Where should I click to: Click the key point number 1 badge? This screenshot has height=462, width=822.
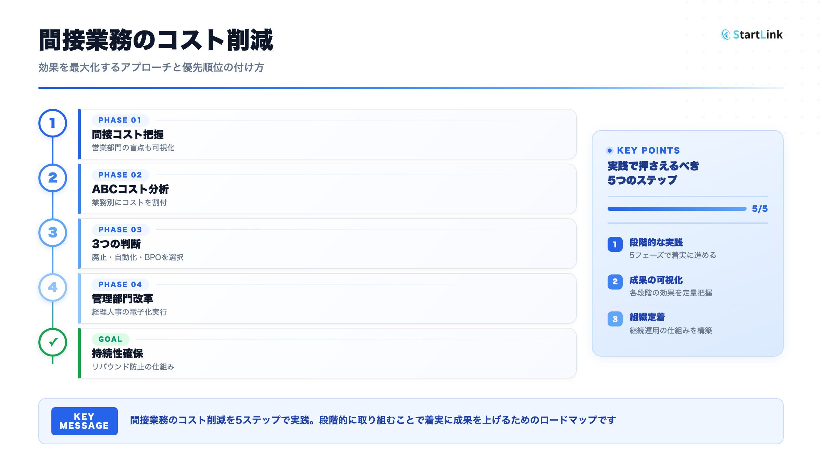[615, 244]
